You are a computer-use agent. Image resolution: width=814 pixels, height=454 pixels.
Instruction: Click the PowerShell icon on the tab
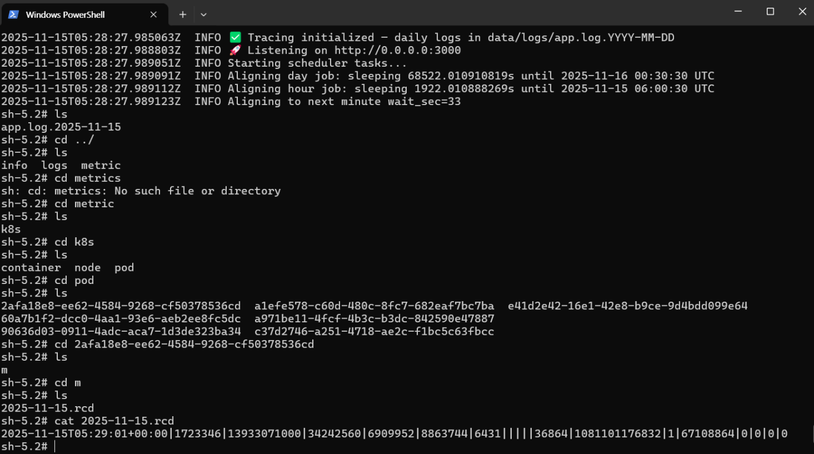click(x=14, y=14)
